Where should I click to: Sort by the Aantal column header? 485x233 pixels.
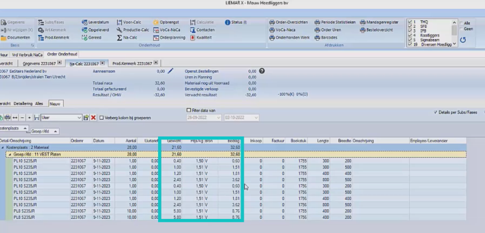click(126, 141)
